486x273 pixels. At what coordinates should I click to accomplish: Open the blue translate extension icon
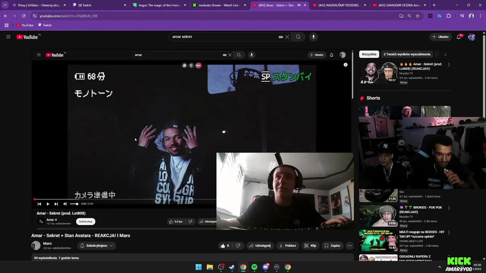coord(439,16)
